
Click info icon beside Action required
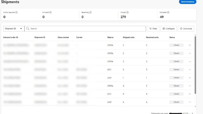pos(16,13)
